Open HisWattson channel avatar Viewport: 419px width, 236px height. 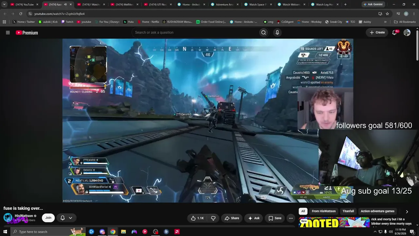8,218
